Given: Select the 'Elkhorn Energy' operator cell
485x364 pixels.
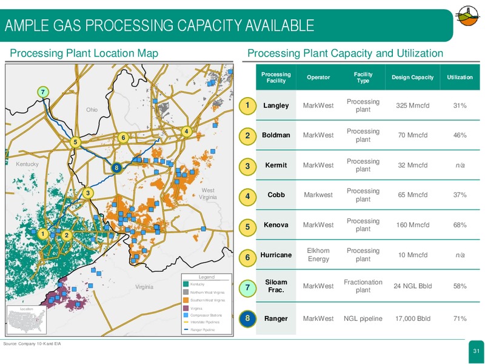Looking at the screenshot, I should (x=318, y=255).
